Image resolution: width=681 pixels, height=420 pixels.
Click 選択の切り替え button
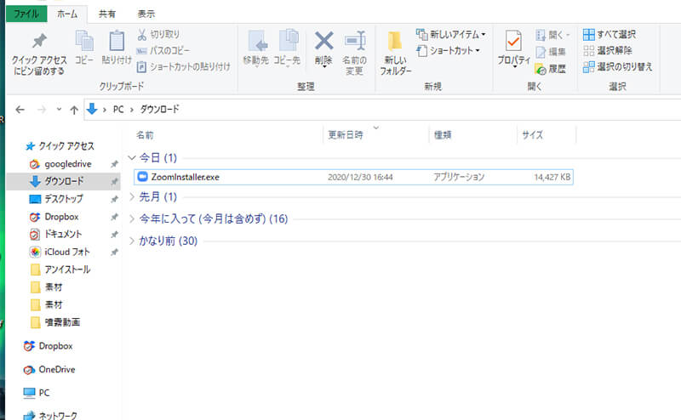point(617,66)
